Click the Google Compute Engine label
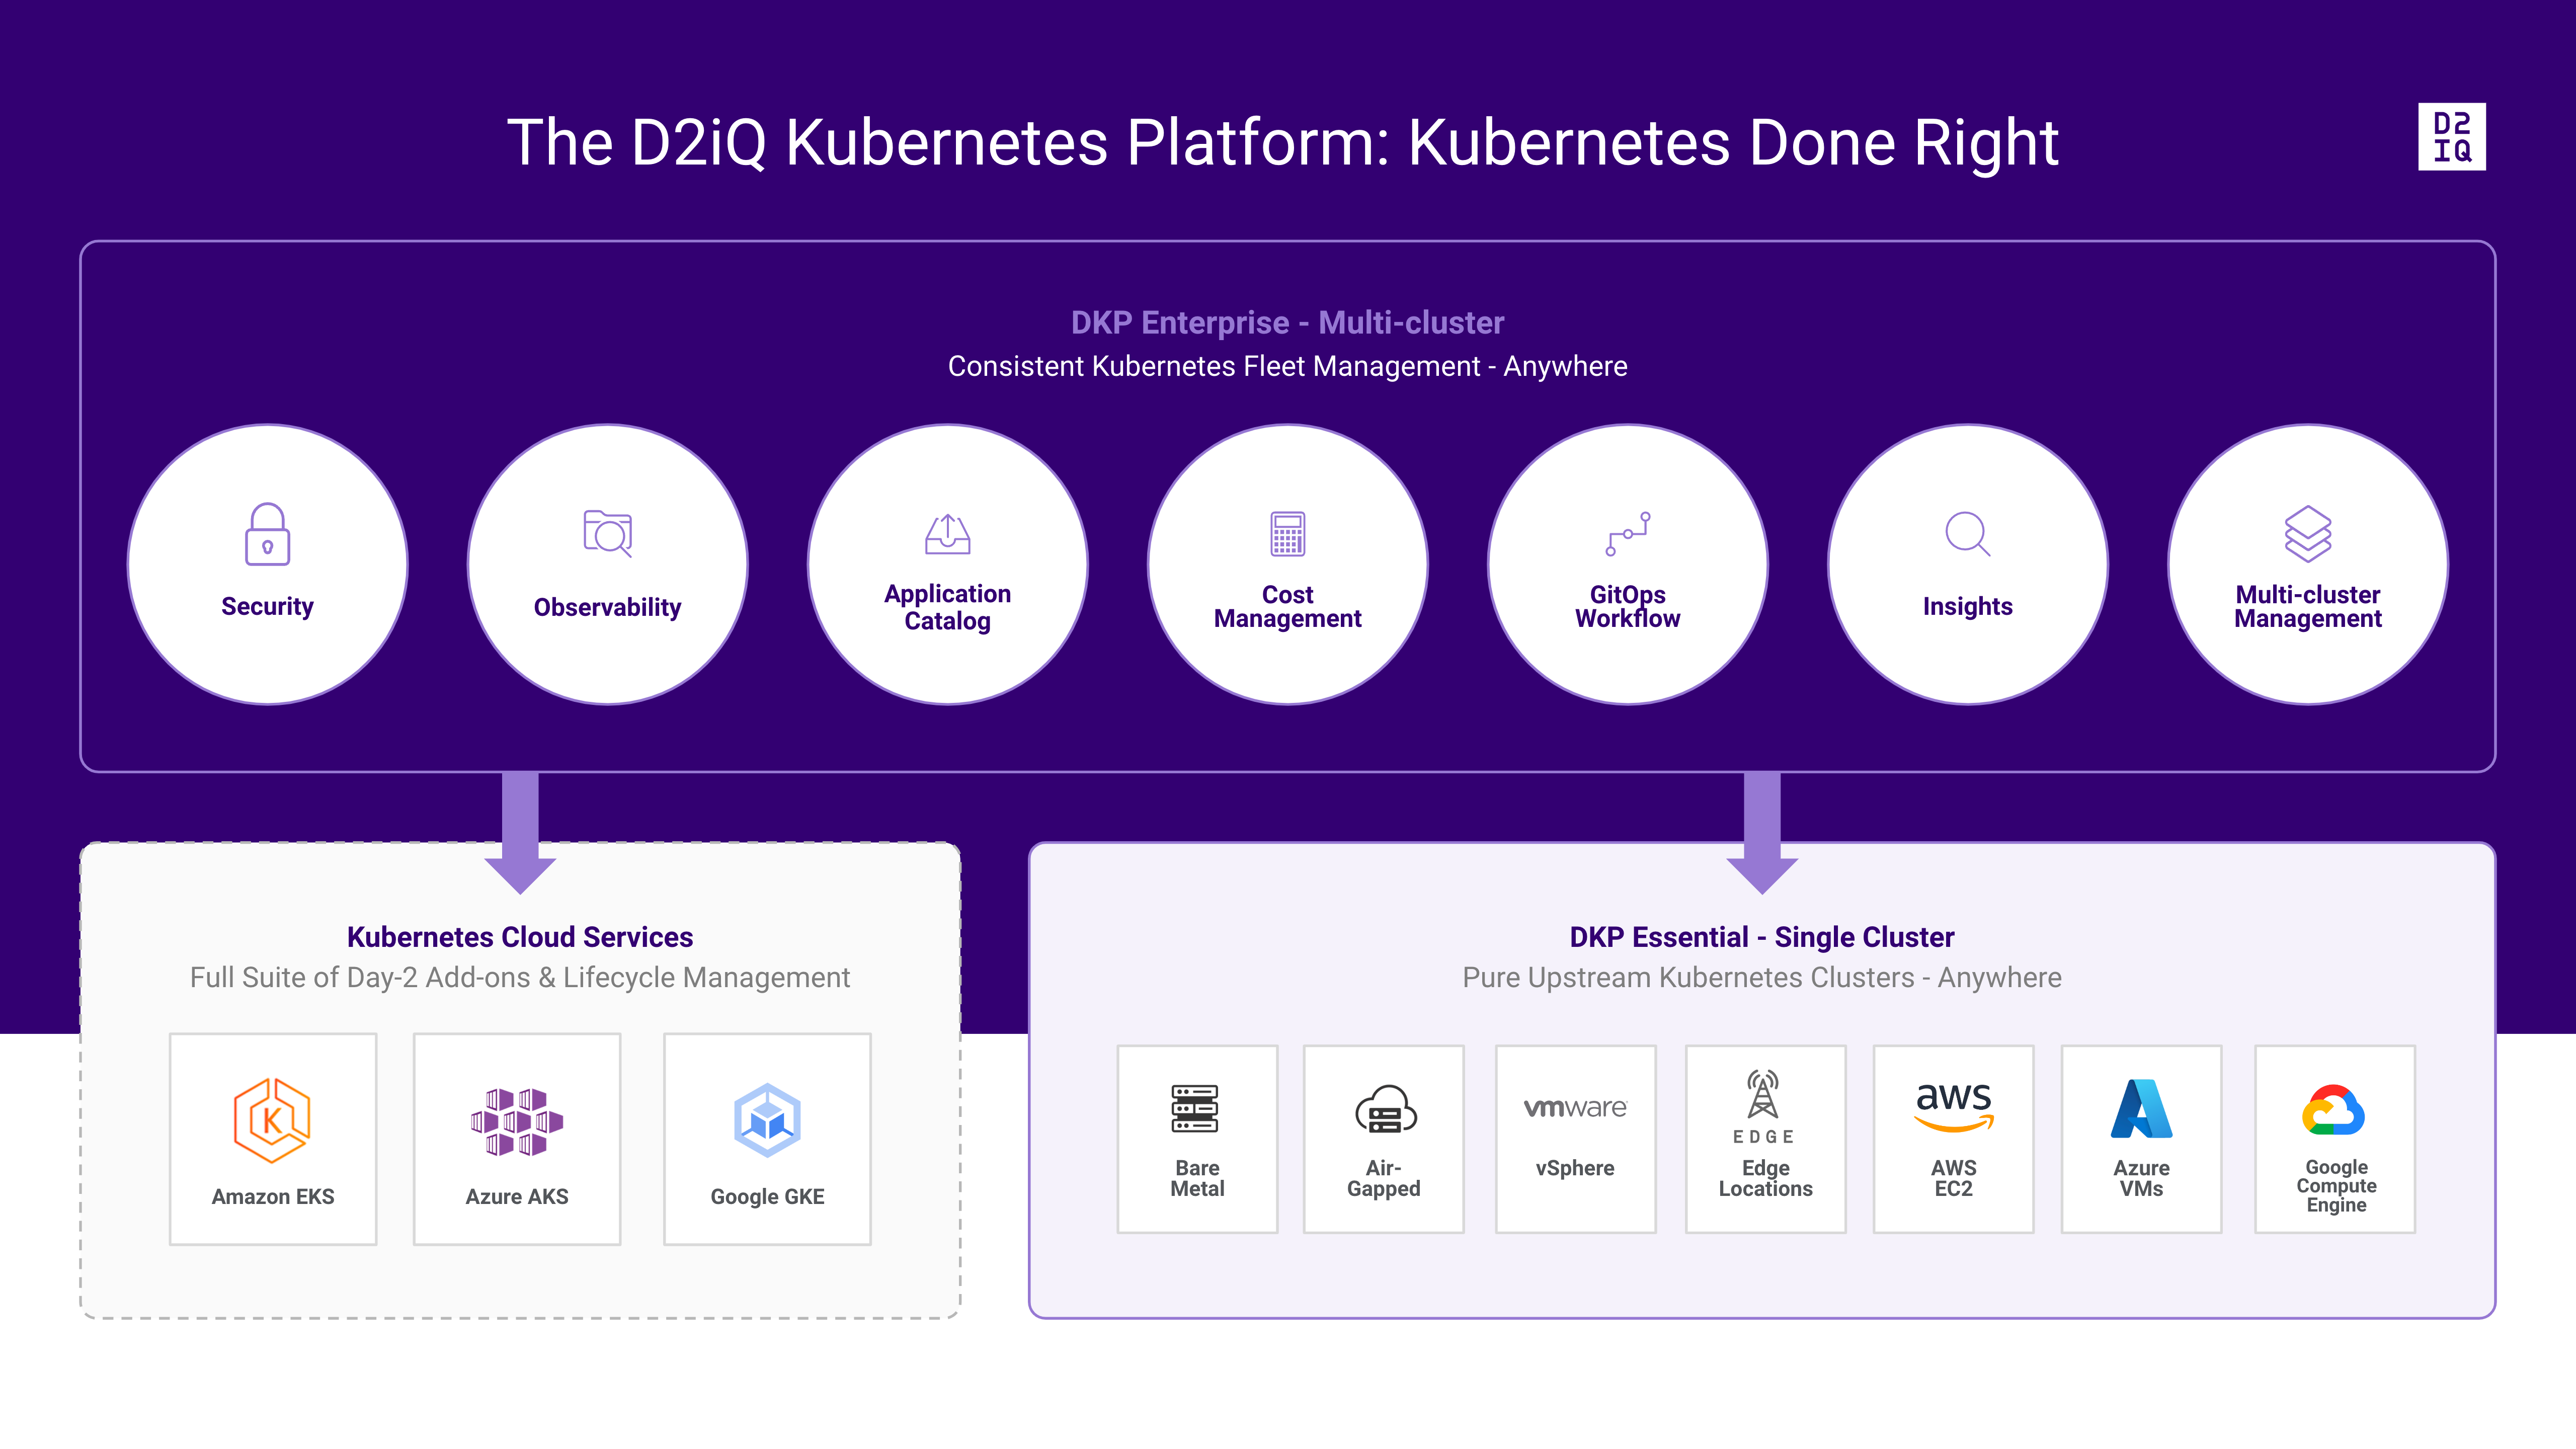 [x=2336, y=1186]
